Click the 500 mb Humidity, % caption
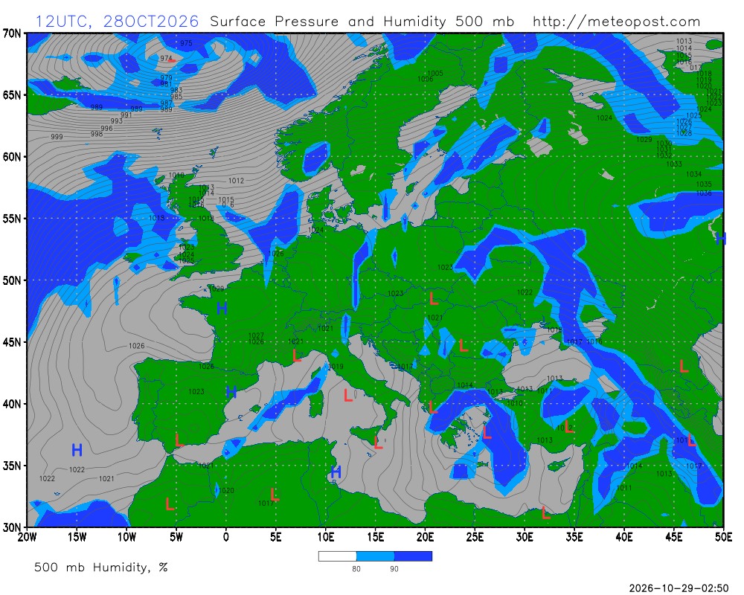 (x=100, y=567)
